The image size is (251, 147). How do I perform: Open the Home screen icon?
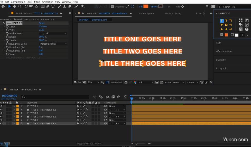tap(3, 6)
